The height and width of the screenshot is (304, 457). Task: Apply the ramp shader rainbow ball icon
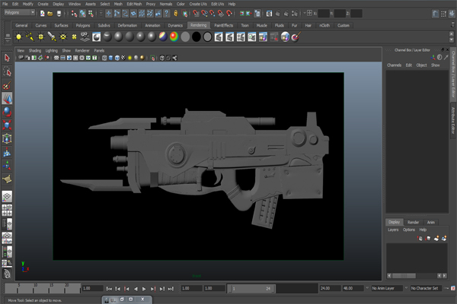coord(174,37)
